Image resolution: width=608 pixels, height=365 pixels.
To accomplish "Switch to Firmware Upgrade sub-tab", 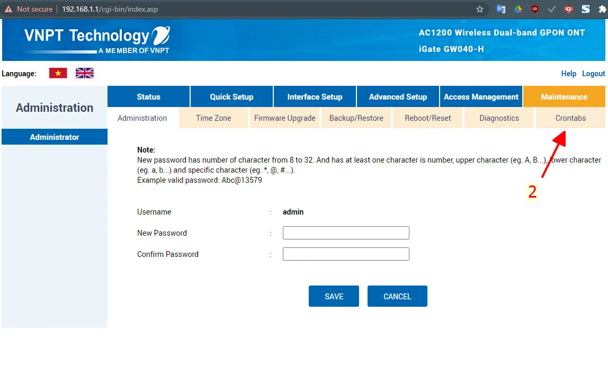I will click(285, 118).
